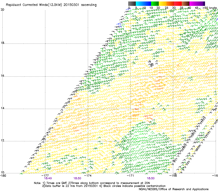
Task: Click the longitude '-171' axis label
Action: pyautogui.click(x=131, y=176)
